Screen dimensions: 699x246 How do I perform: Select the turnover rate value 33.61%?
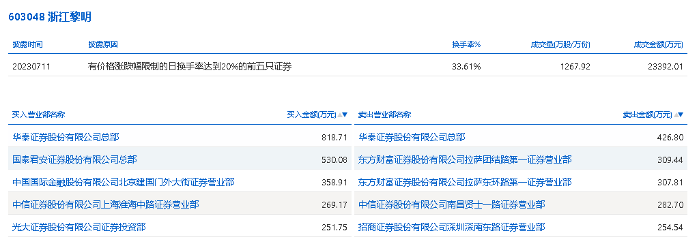[466, 67]
